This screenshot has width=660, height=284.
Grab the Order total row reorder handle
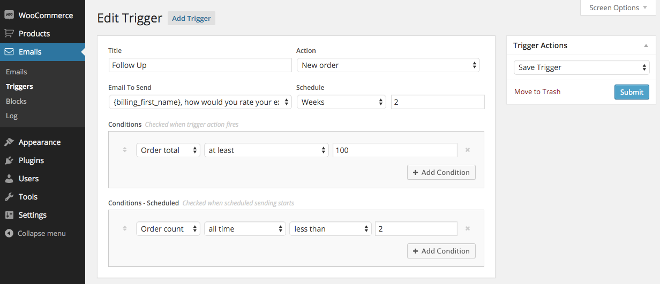pyautogui.click(x=125, y=150)
